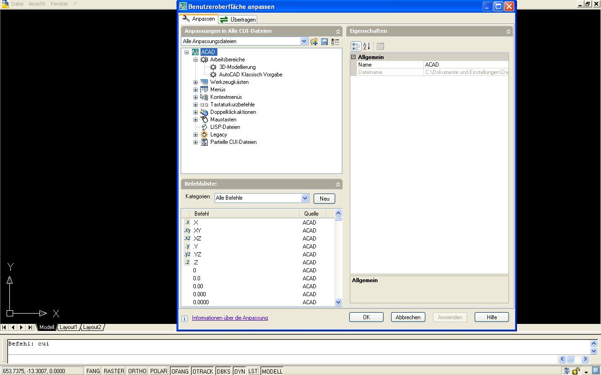This screenshot has width=601, height=375.
Task: Open the Ansicht menu
Action: (x=37, y=4)
